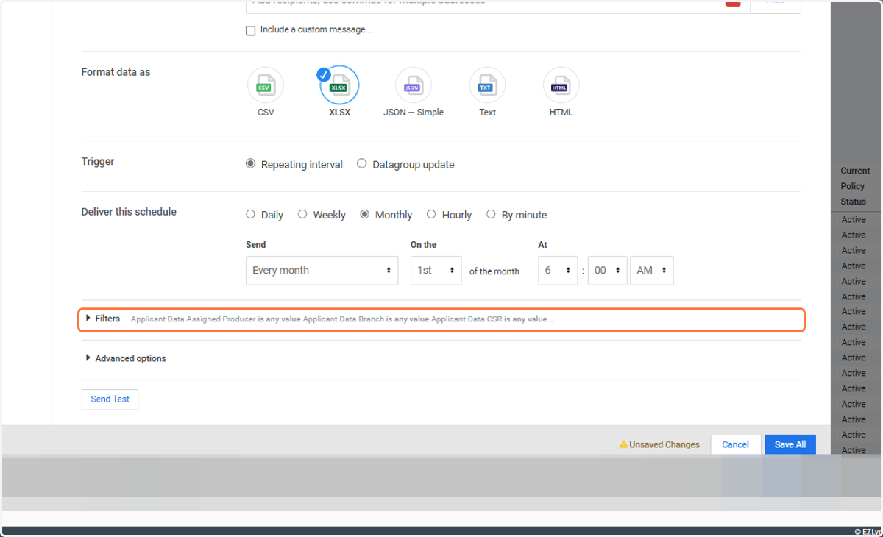The image size is (883, 537).
Task: Choose Daily delivery schedule
Action: tap(250, 215)
